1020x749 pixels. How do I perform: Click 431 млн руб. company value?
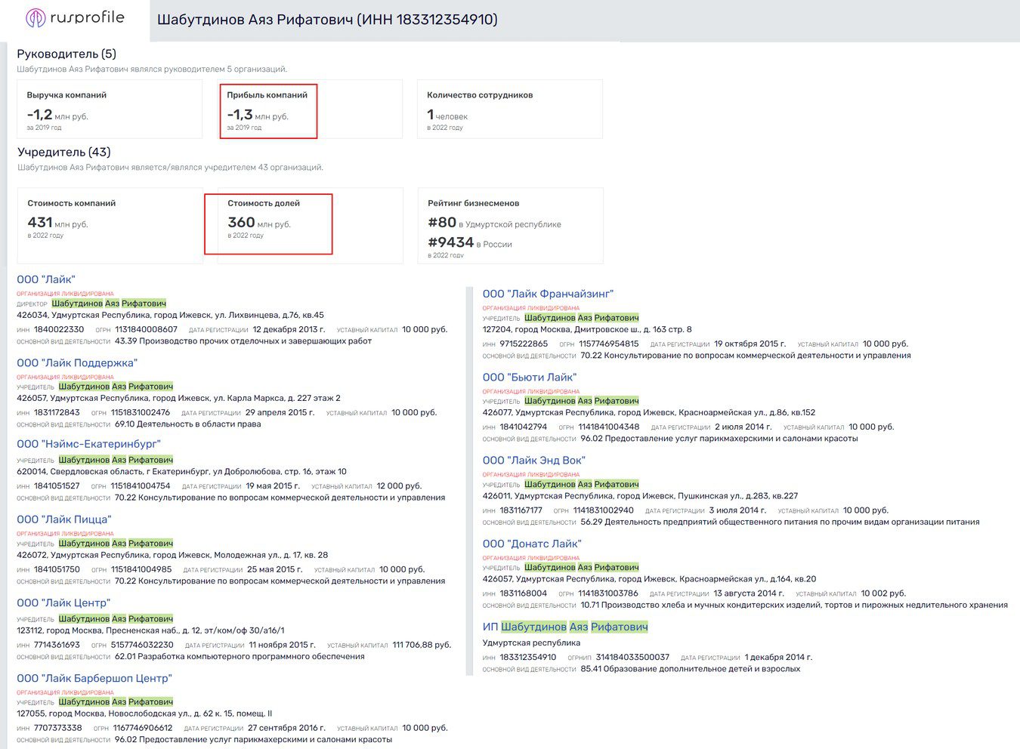(x=58, y=223)
